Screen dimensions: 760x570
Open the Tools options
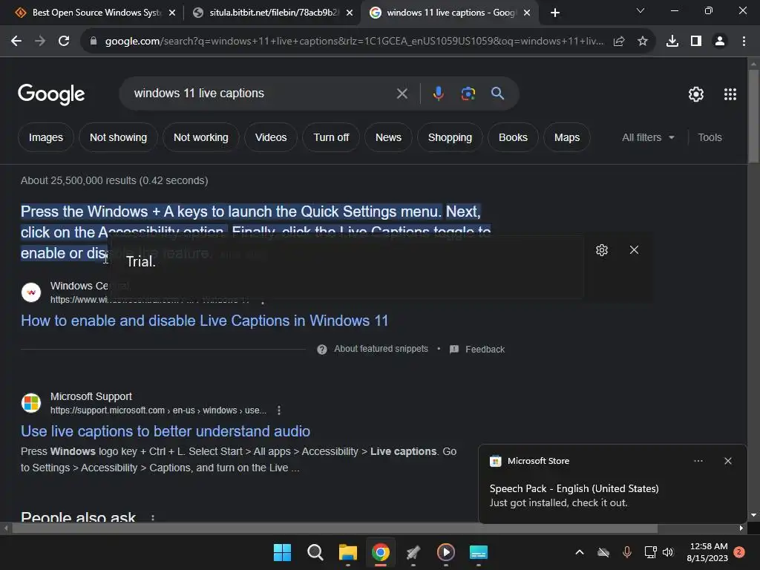tap(710, 137)
